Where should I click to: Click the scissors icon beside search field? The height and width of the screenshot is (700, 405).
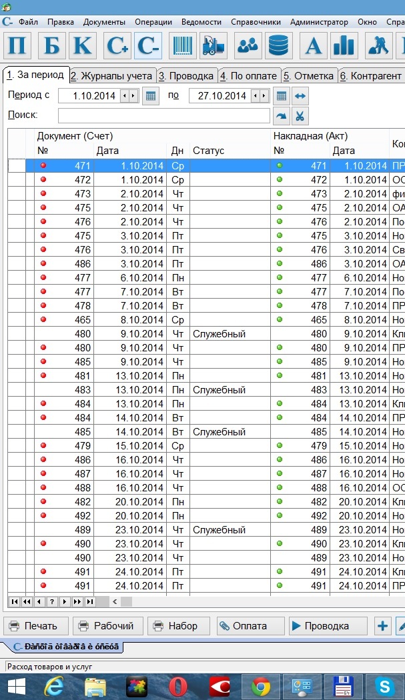[x=300, y=116]
